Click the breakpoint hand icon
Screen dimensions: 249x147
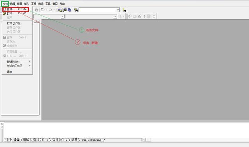(154, 16)
